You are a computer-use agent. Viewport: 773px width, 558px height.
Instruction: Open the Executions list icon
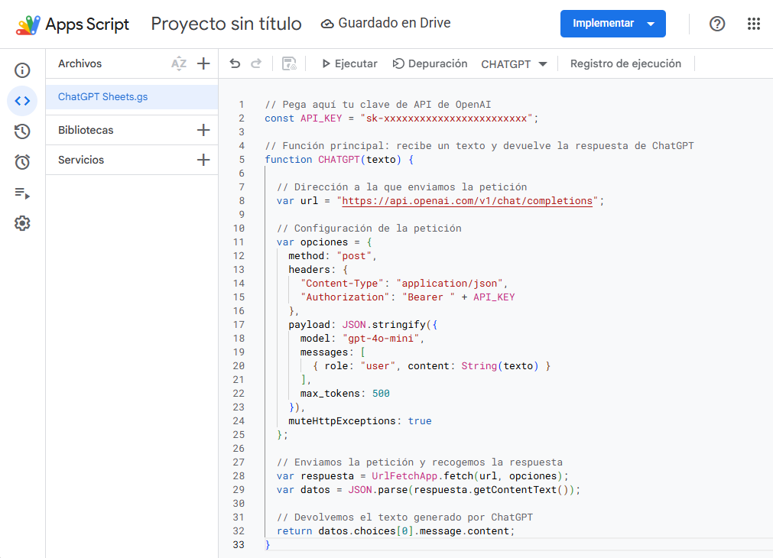point(22,193)
